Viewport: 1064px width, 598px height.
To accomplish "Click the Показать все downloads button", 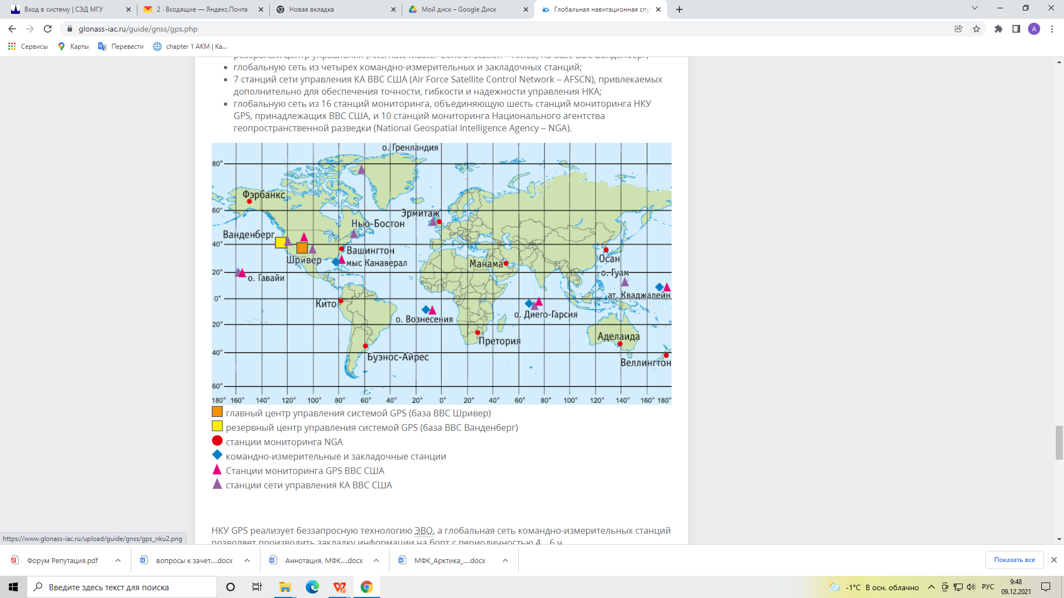I will coord(1014,560).
